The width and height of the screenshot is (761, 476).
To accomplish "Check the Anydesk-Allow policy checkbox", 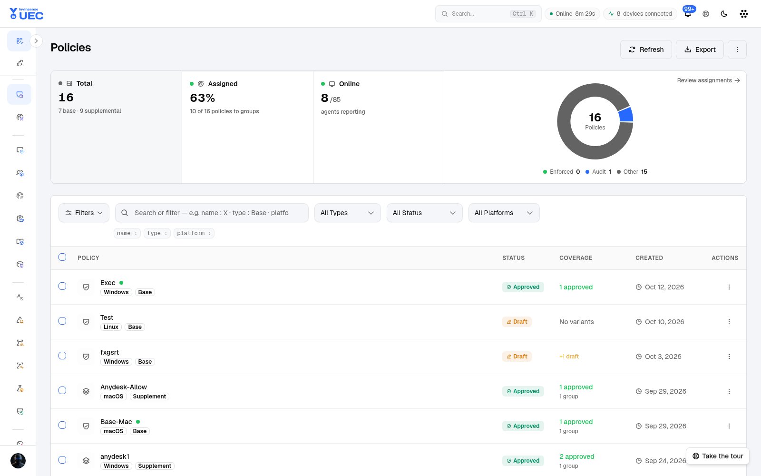I will pos(62,390).
